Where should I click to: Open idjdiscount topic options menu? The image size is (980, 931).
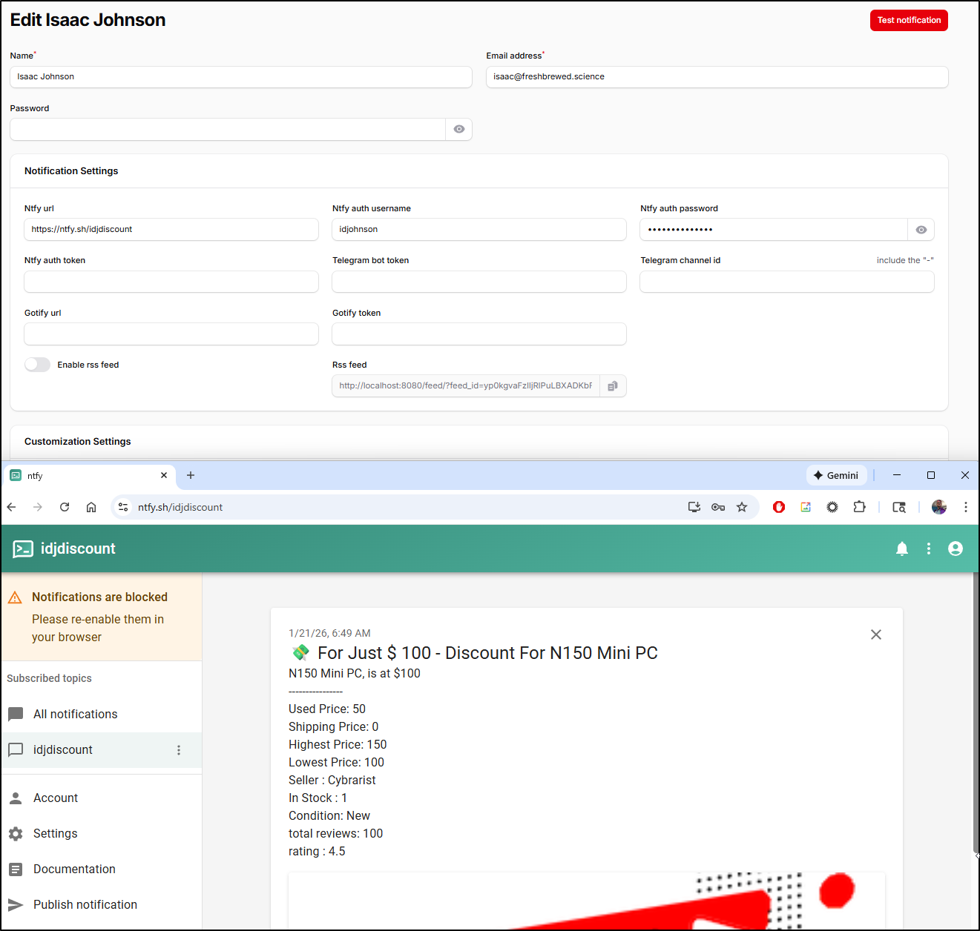point(179,750)
